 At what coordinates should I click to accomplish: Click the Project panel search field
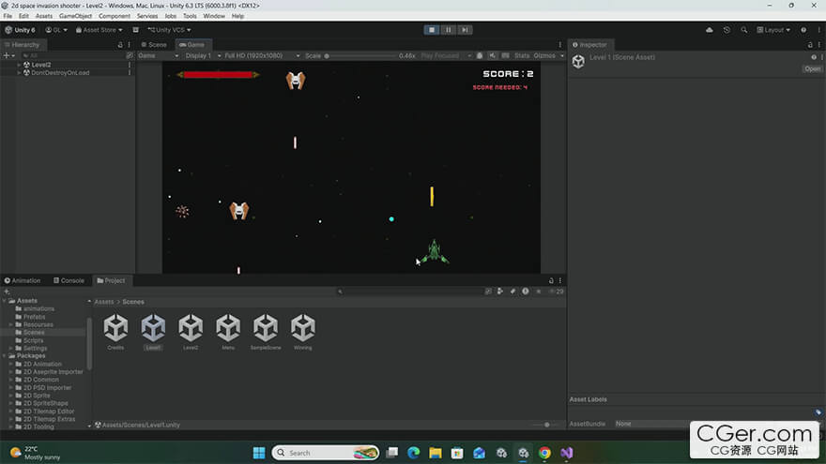pyautogui.click(x=408, y=291)
